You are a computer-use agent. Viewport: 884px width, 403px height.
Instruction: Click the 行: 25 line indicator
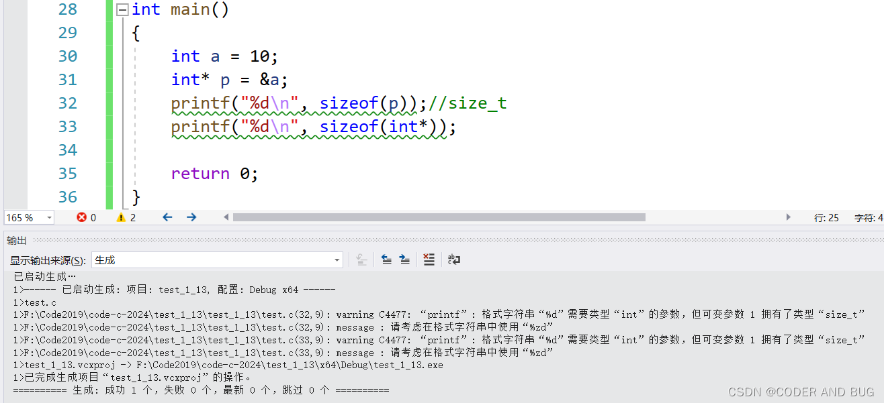[x=826, y=218]
